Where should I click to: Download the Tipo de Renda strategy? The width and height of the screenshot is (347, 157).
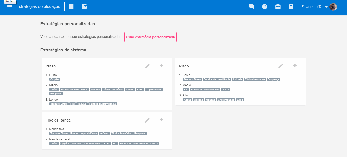click(x=161, y=120)
